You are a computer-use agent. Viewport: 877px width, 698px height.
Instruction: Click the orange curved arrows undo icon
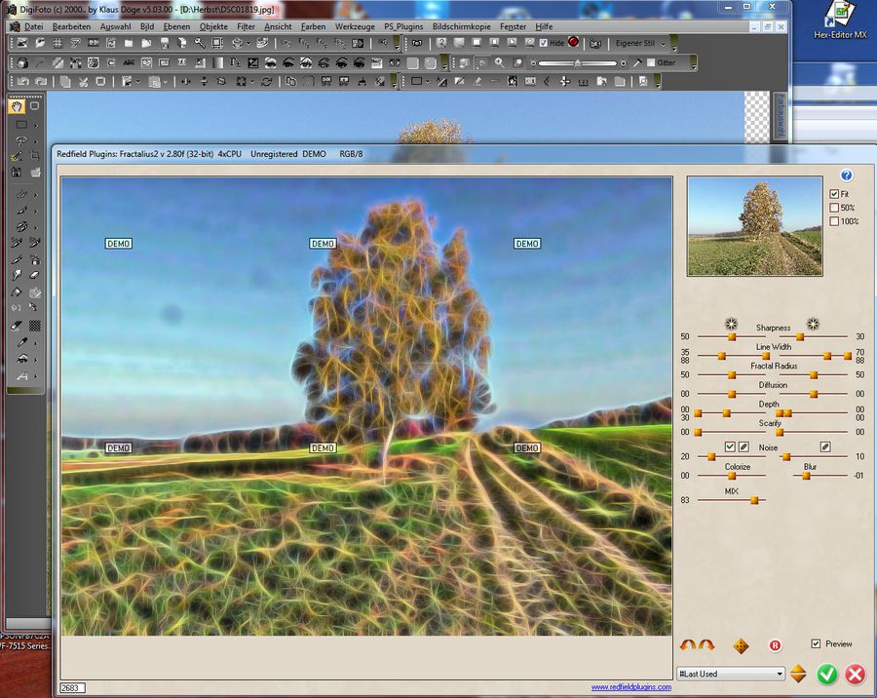[x=697, y=645]
